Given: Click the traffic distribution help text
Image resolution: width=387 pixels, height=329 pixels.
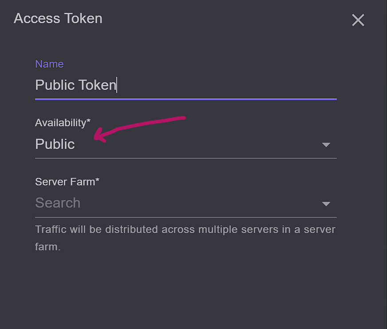Looking at the screenshot, I should [x=185, y=230].
